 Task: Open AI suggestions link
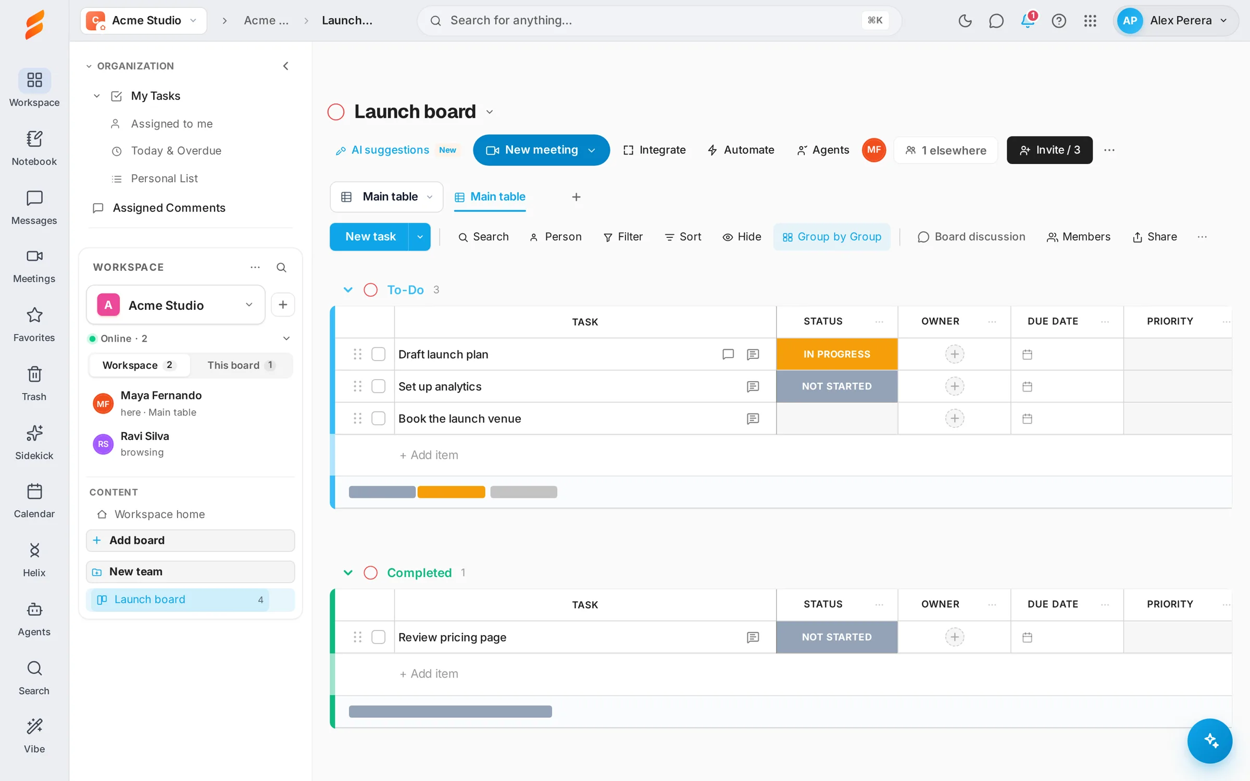[397, 150]
